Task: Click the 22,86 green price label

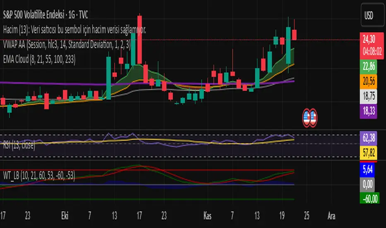Action: [369, 67]
